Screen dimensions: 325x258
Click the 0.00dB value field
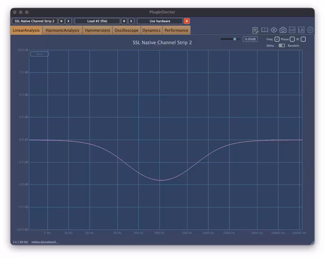coord(250,39)
